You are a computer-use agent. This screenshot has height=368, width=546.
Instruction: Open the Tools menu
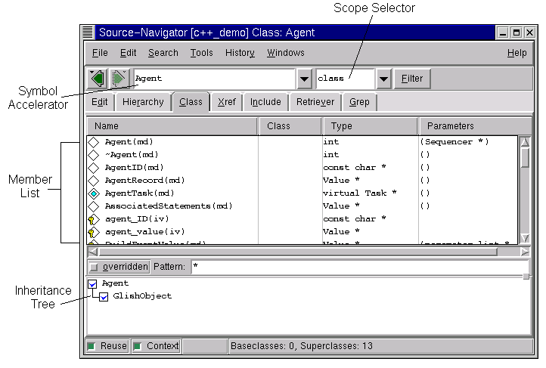pyautogui.click(x=201, y=53)
